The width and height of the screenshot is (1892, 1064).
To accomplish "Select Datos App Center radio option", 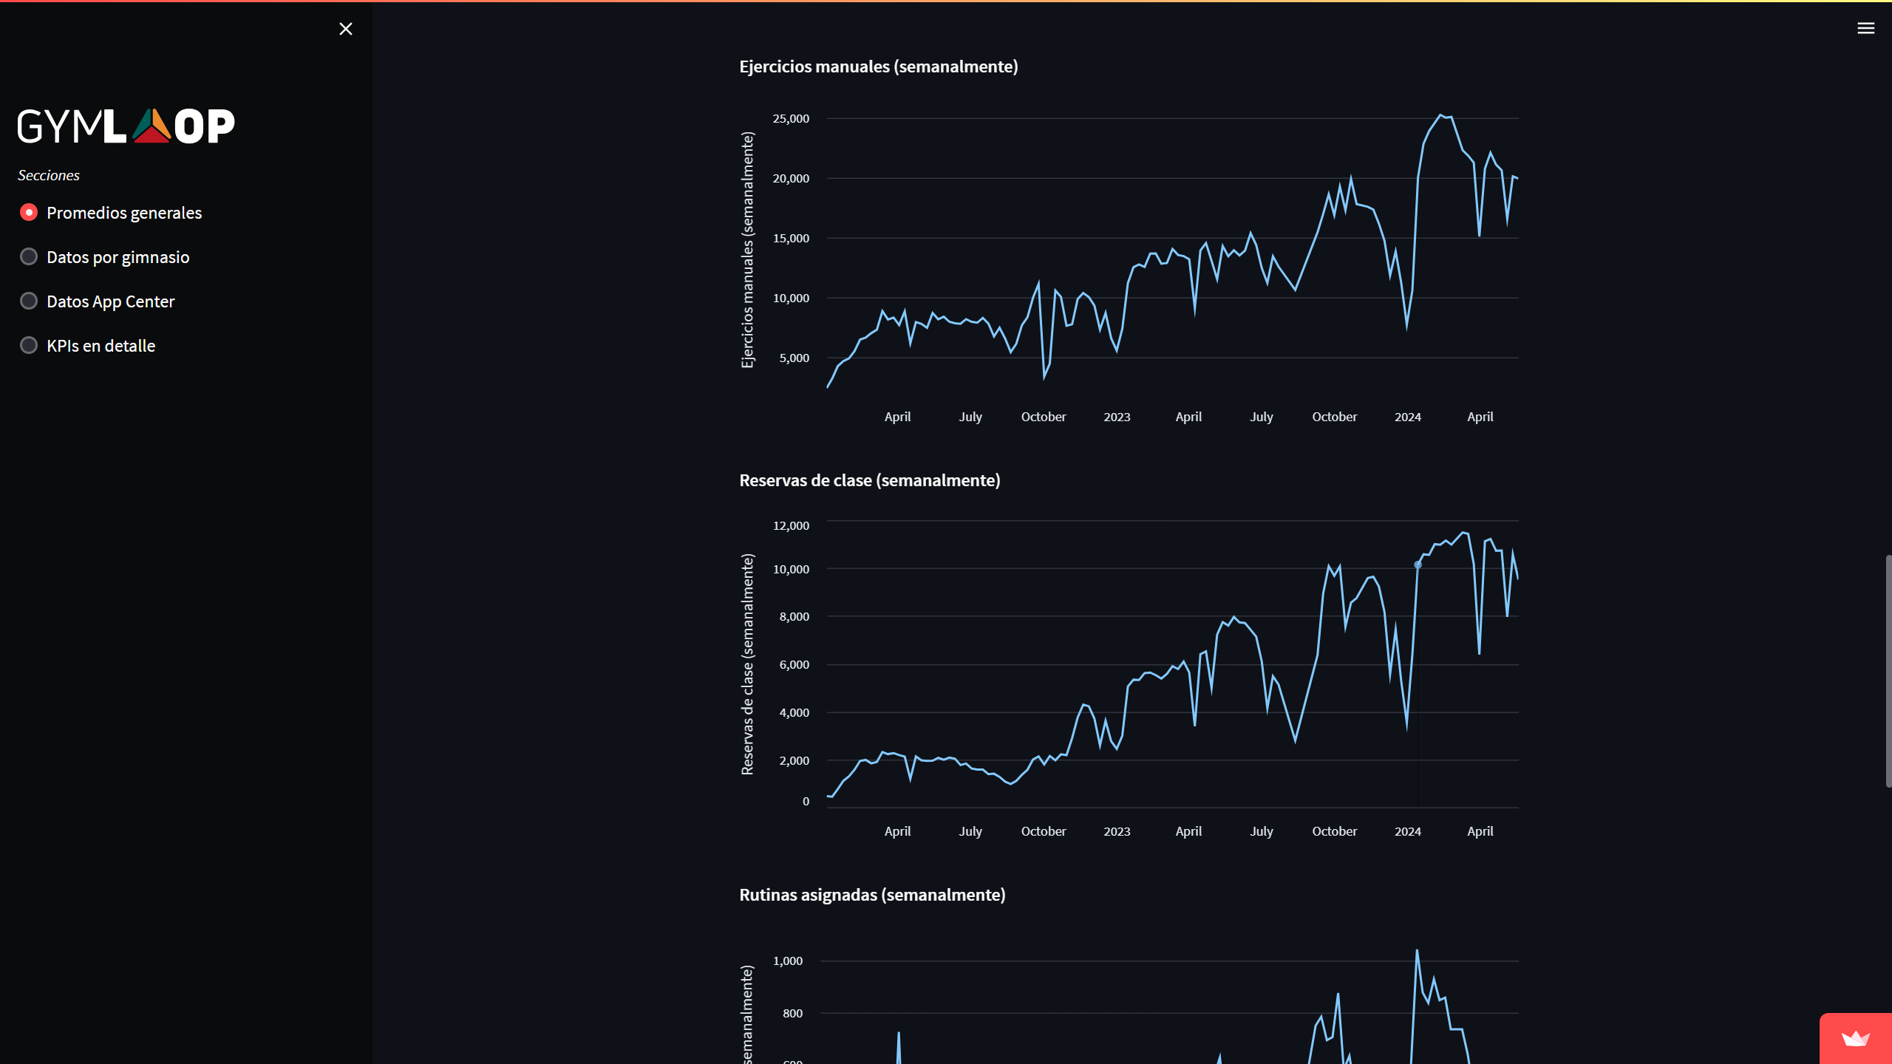I will 98,301.
